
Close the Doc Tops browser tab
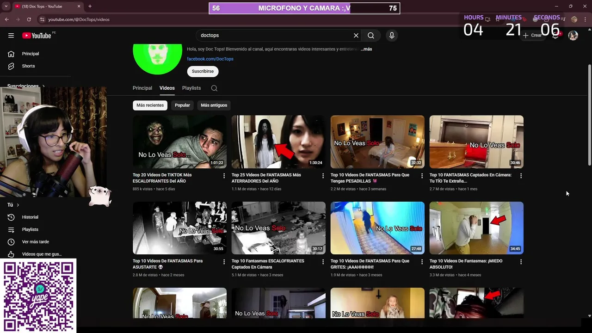(x=79, y=6)
